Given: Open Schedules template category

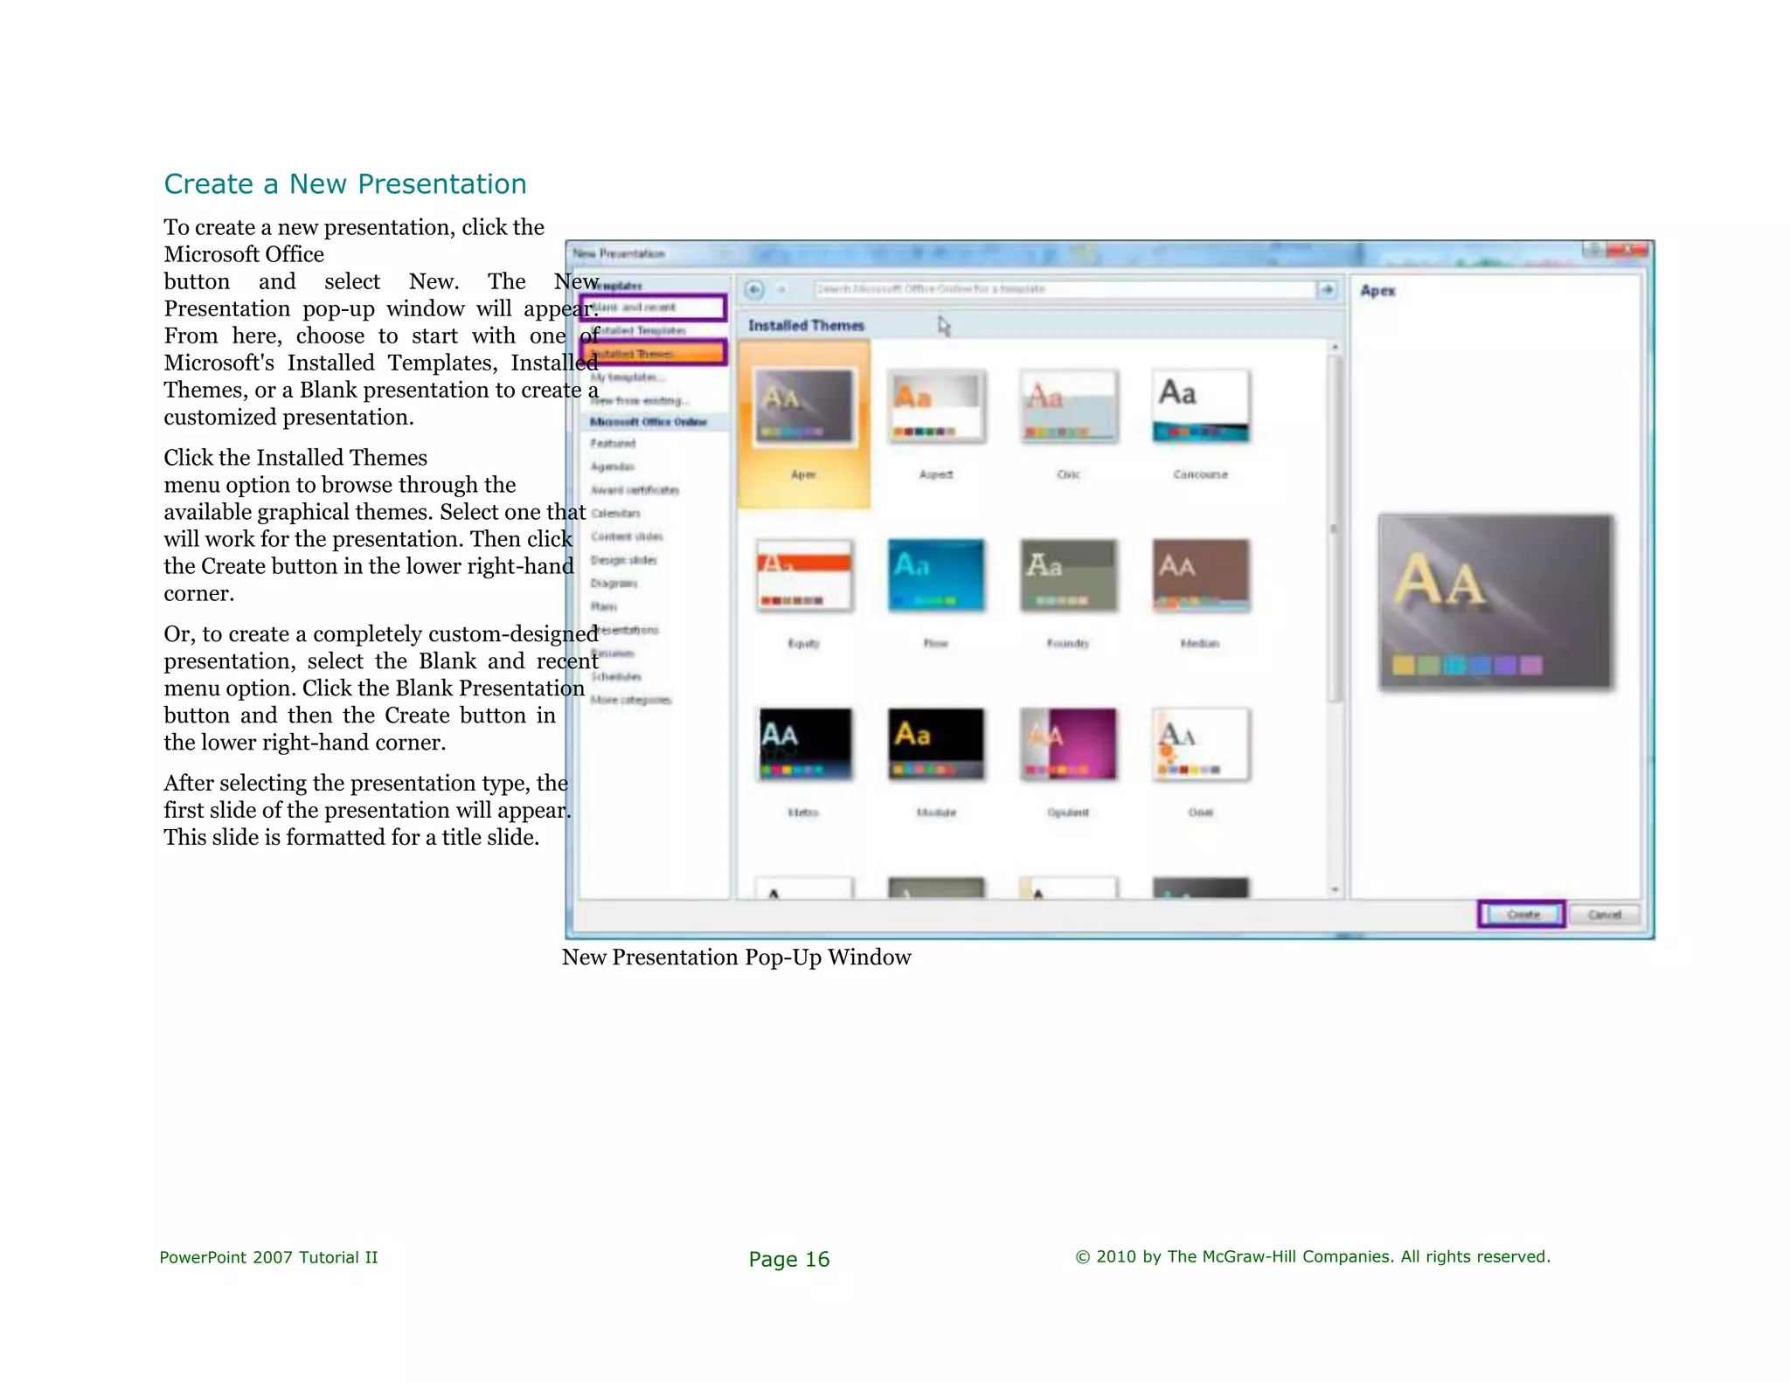Looking at the screenshot, I should tap(616, 676).
